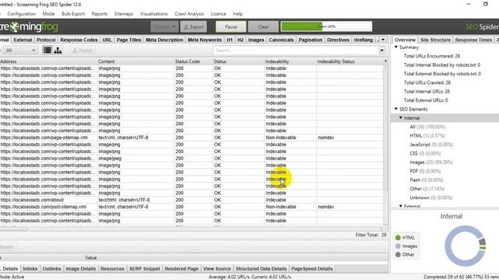Open the All filter dropdown

click(20, 51)
